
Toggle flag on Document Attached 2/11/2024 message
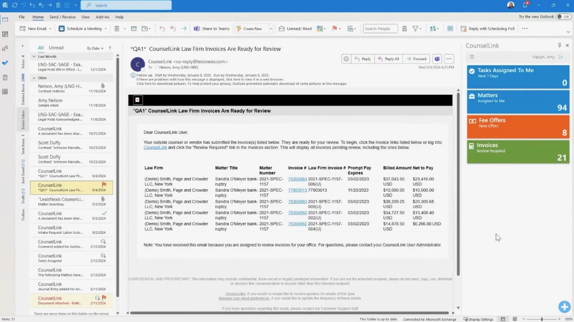pos(104,297)
